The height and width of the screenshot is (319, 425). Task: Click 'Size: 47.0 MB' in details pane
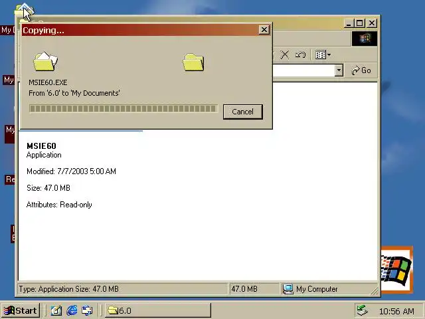[48, 188]
